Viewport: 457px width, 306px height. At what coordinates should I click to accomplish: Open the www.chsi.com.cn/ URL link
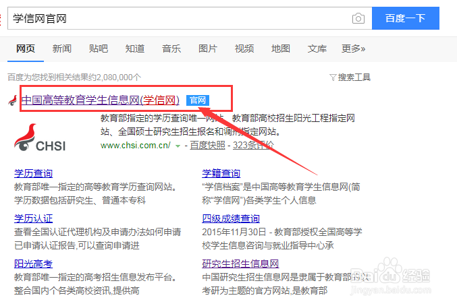coord(136,145)
